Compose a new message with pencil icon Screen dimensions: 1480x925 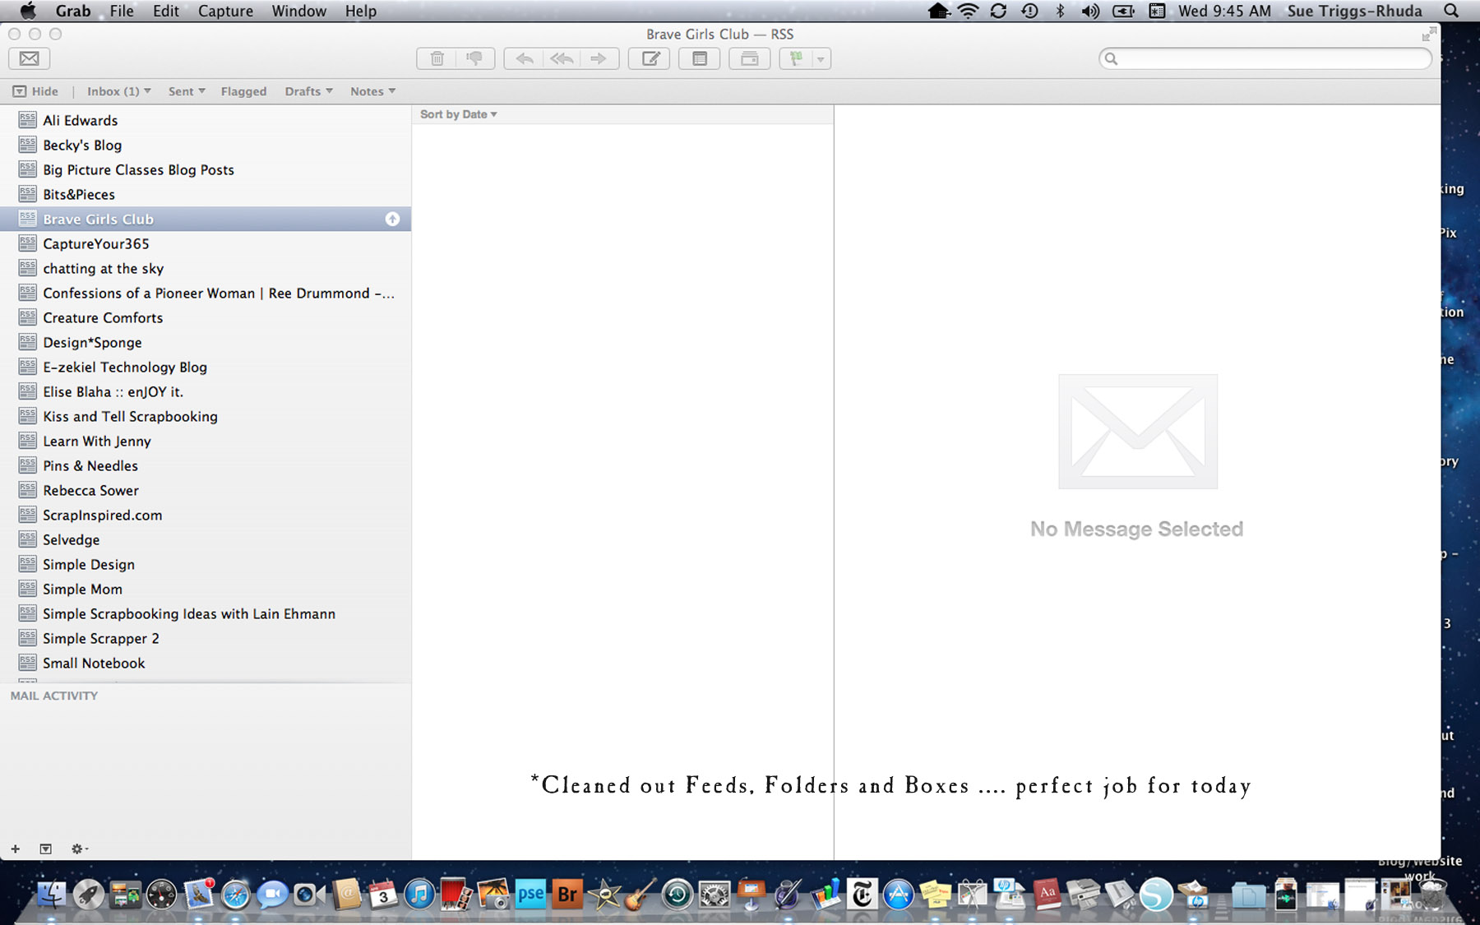click(x=650, y=58)
